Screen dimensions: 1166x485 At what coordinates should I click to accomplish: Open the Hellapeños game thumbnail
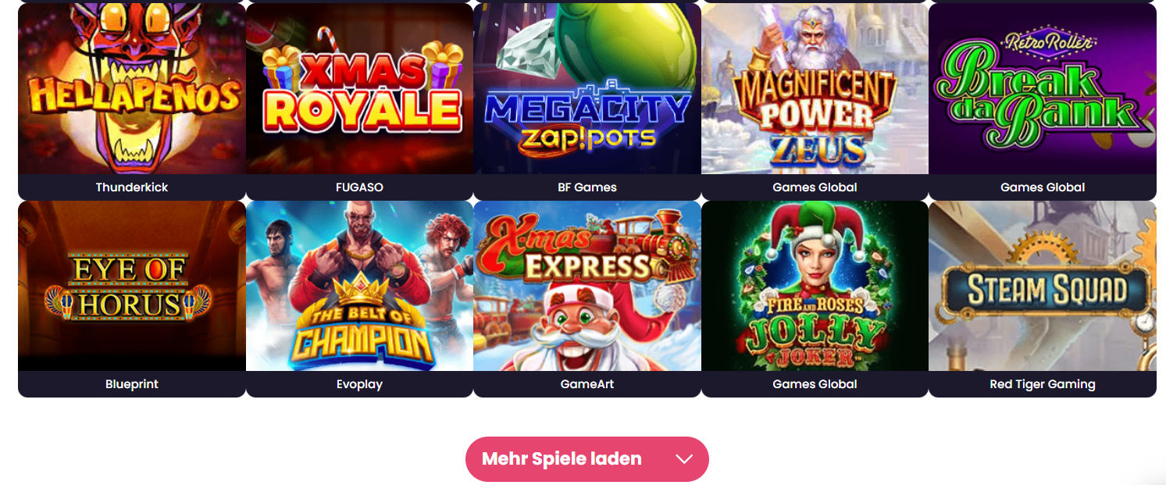[132, 88]
